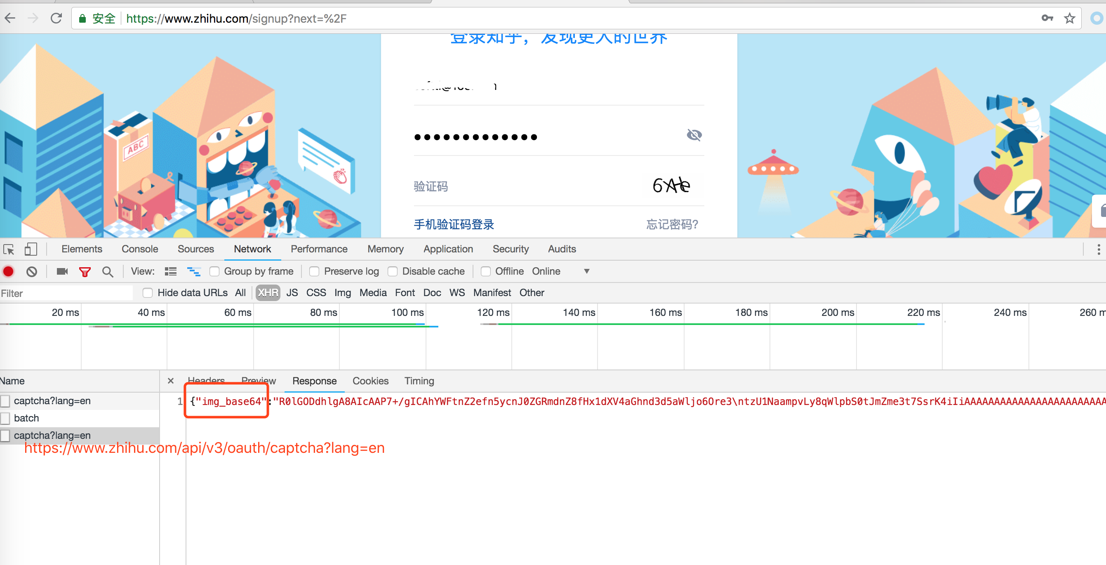
Task: Open the DevTools three-dot customize menu
Action: 1098,249
